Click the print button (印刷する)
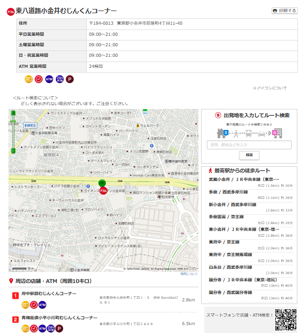The width and height of the screenshot is (300, 333). (x=285, y=11)
